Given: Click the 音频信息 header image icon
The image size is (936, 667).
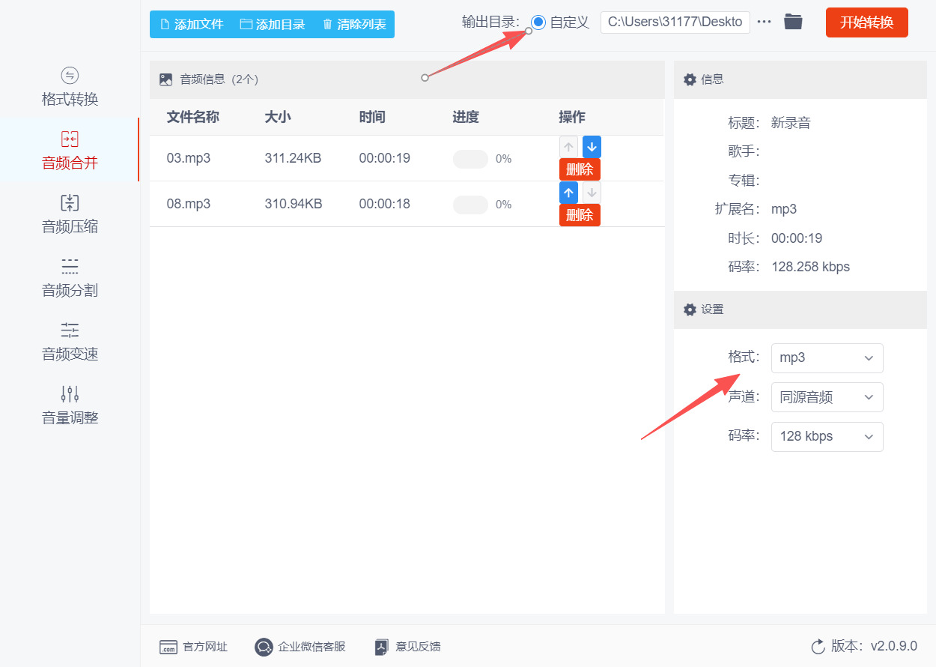Looking at the screenshot, I should click(166, 79).
